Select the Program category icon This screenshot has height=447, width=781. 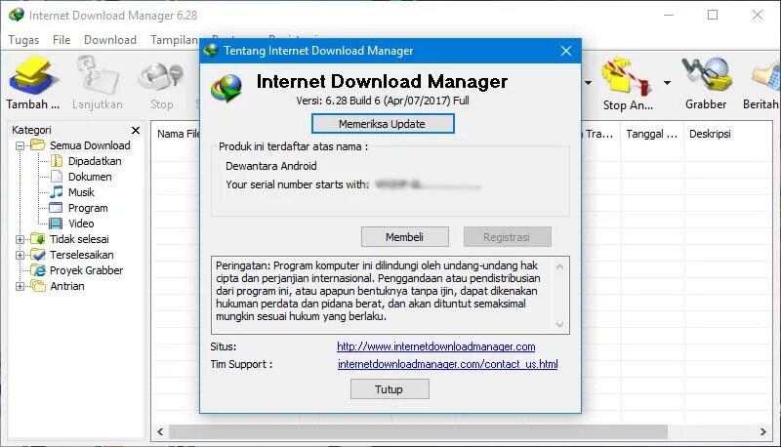pyautogui.click(x=57, y=208)
